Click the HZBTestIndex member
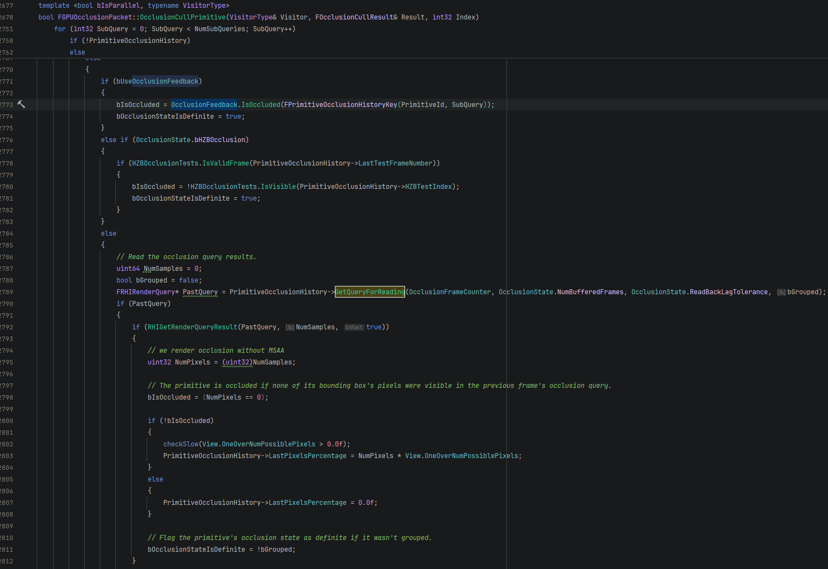The width and height of the screenshot is (828, 569). 428,187
